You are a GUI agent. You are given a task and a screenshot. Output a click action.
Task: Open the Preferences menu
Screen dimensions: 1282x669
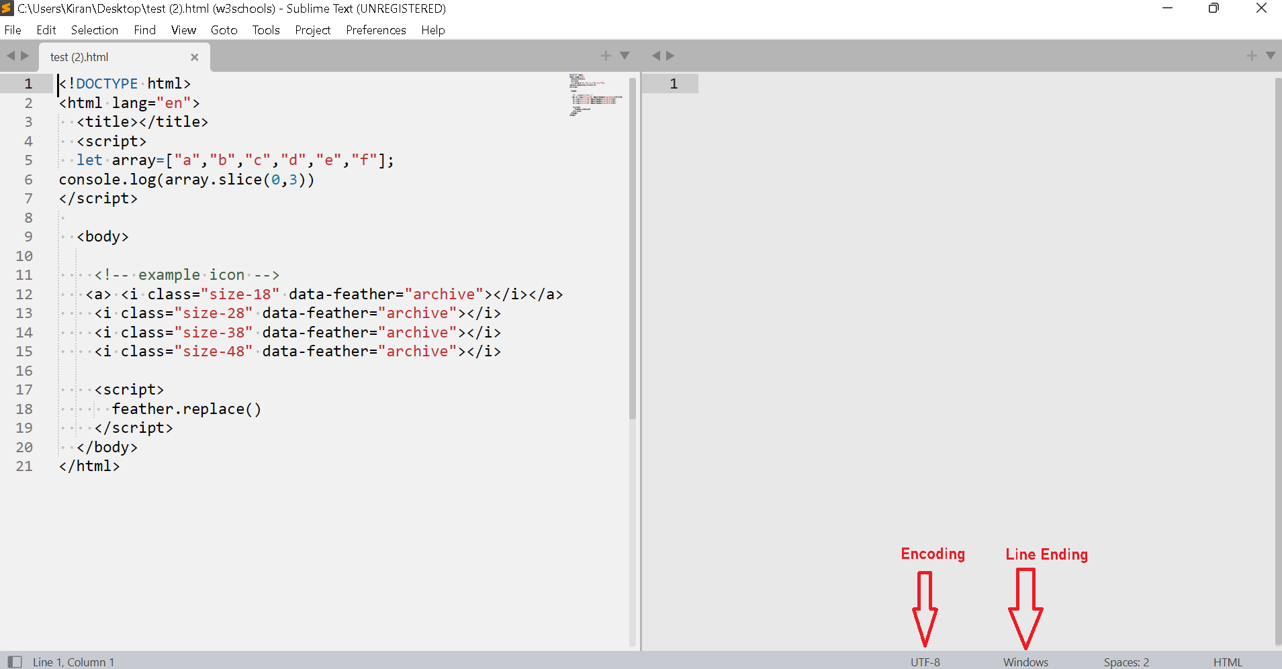(375, 30)
